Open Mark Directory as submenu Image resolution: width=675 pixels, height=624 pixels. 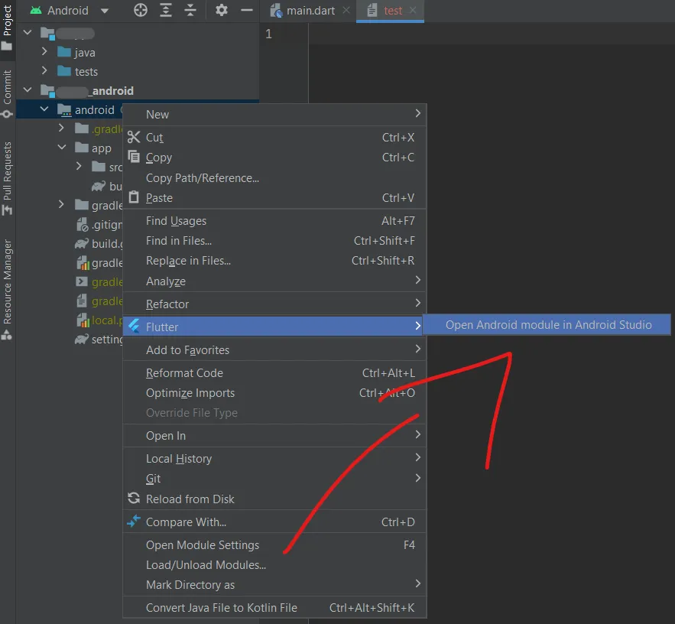coord(274,584)
